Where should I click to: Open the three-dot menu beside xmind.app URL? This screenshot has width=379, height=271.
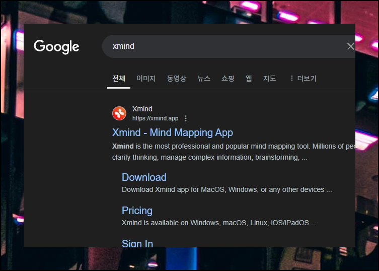185,118
